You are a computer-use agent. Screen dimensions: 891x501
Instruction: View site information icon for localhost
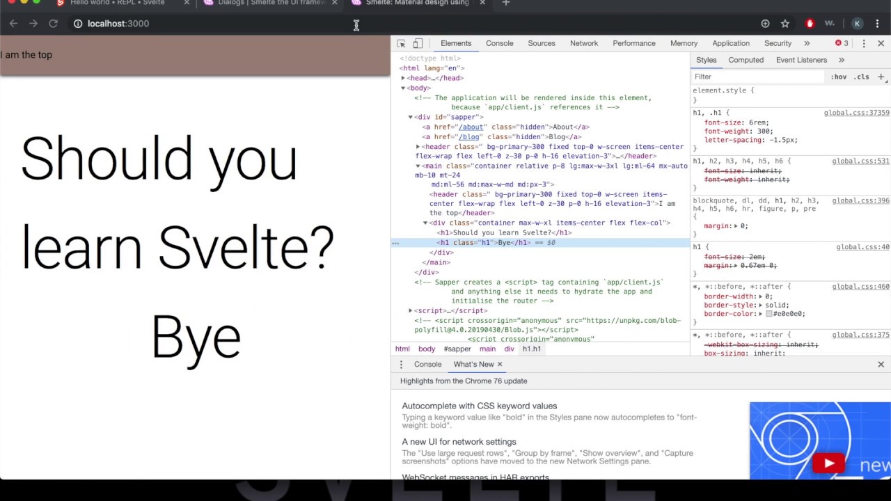78,24
